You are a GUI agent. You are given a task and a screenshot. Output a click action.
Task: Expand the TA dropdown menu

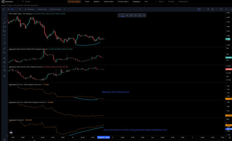pos(146,1)
